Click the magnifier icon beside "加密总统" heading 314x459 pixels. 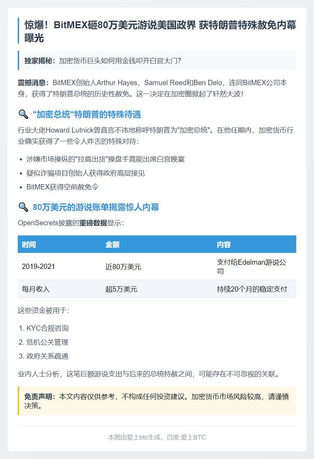[x=23, y=114]
